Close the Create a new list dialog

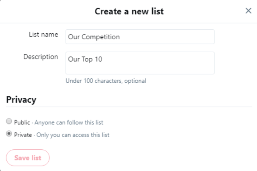(x=248, y=11)
